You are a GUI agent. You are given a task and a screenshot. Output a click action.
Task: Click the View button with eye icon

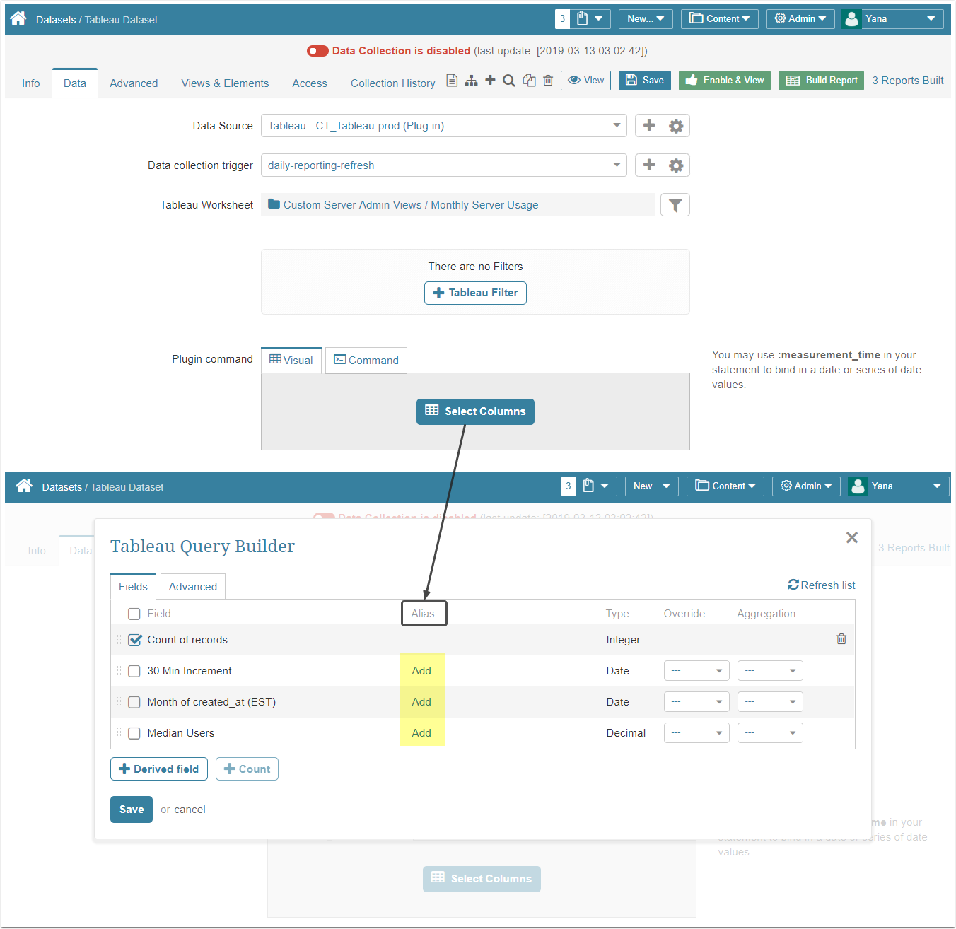point(586,81)
